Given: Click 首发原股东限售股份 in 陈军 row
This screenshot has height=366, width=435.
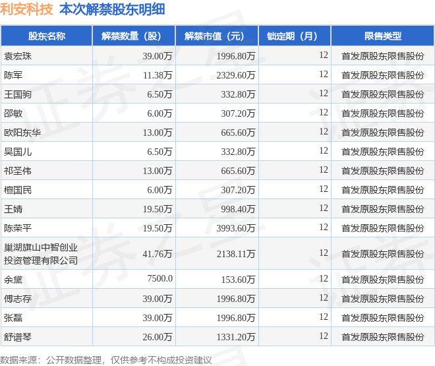Looking at the screenshot, I should [x=383, y=75].
